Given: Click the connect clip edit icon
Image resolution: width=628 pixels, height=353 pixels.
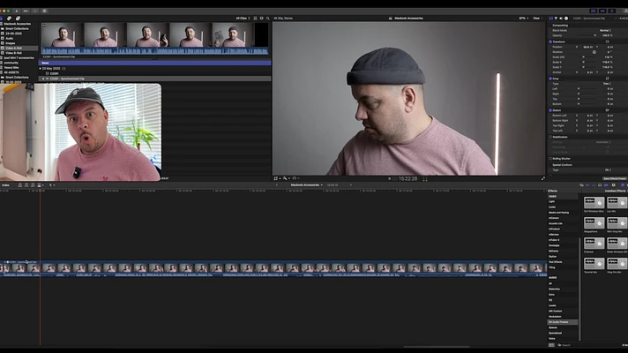Looking at the screenshot, I should [x=20, y=185].
